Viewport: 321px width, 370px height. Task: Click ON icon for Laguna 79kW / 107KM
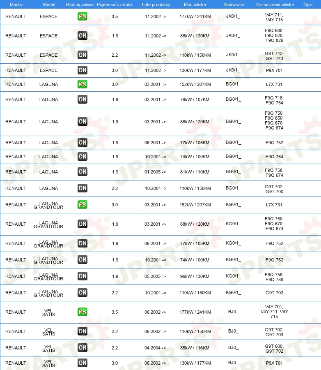[82, 99]
